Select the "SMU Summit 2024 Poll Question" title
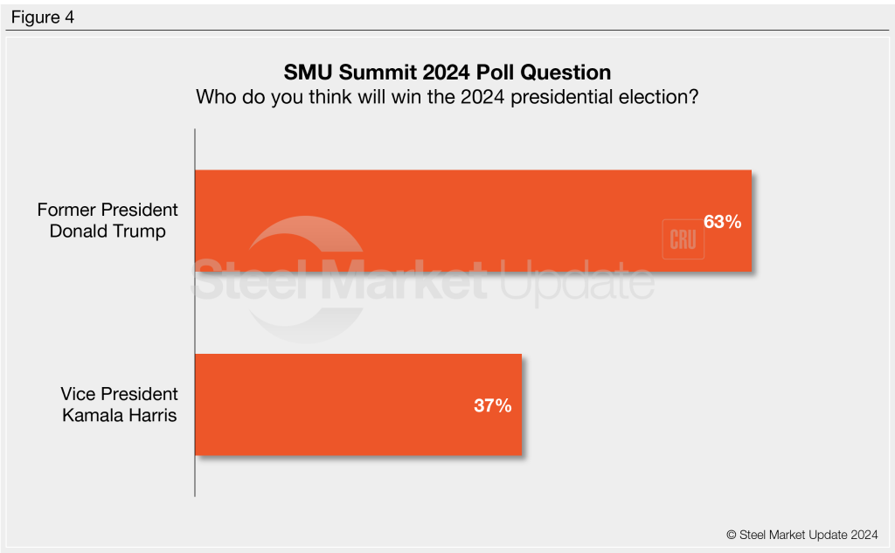895x553 pixels. click(447, 72)
